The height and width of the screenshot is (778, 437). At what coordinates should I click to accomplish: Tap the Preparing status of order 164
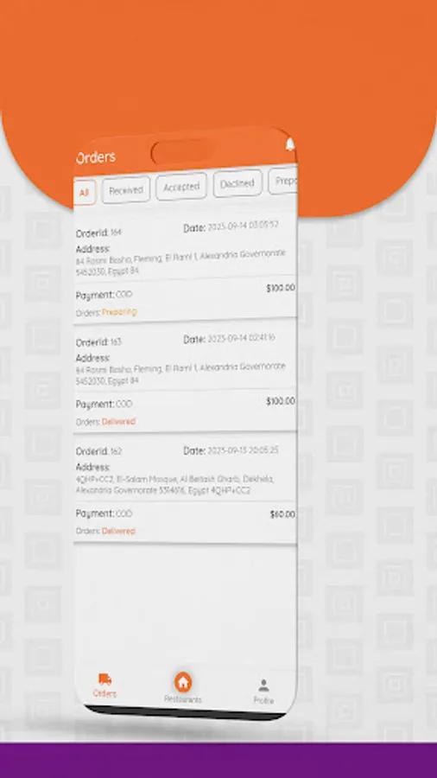coord(119,312)
